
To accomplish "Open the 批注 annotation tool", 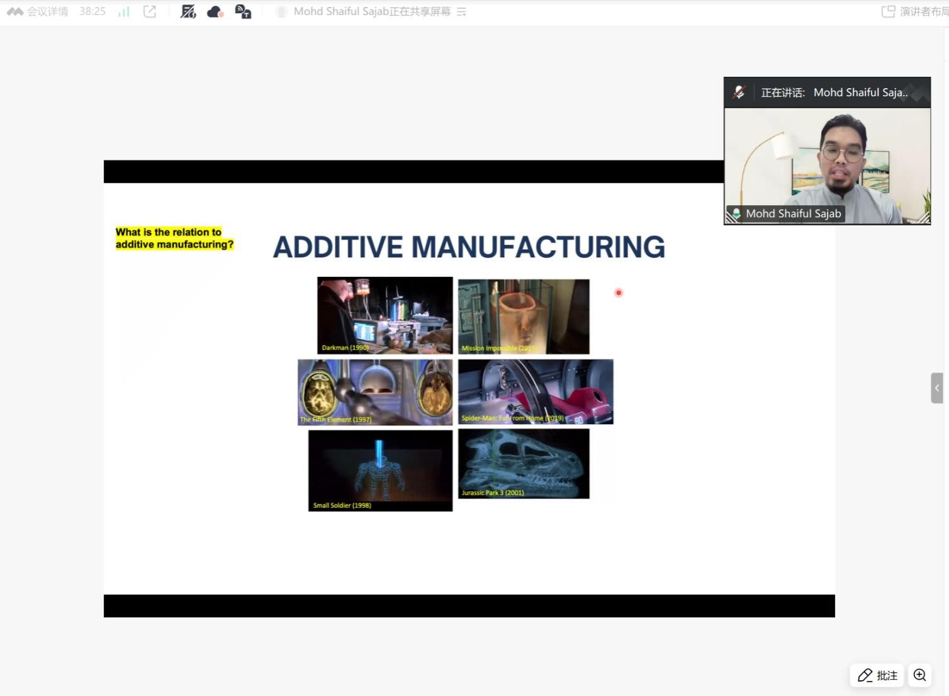I will click(x=877, y=675).
